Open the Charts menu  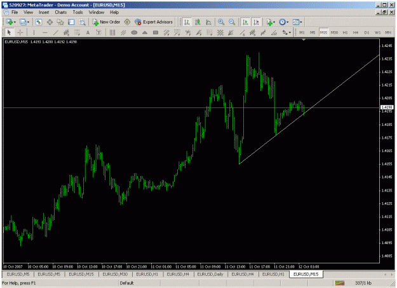(61, 12)
